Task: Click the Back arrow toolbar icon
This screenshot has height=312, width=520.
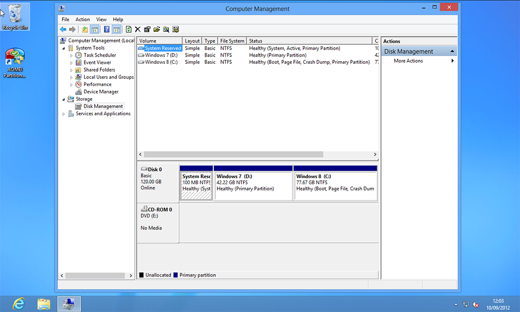Action: click(63, 30)
